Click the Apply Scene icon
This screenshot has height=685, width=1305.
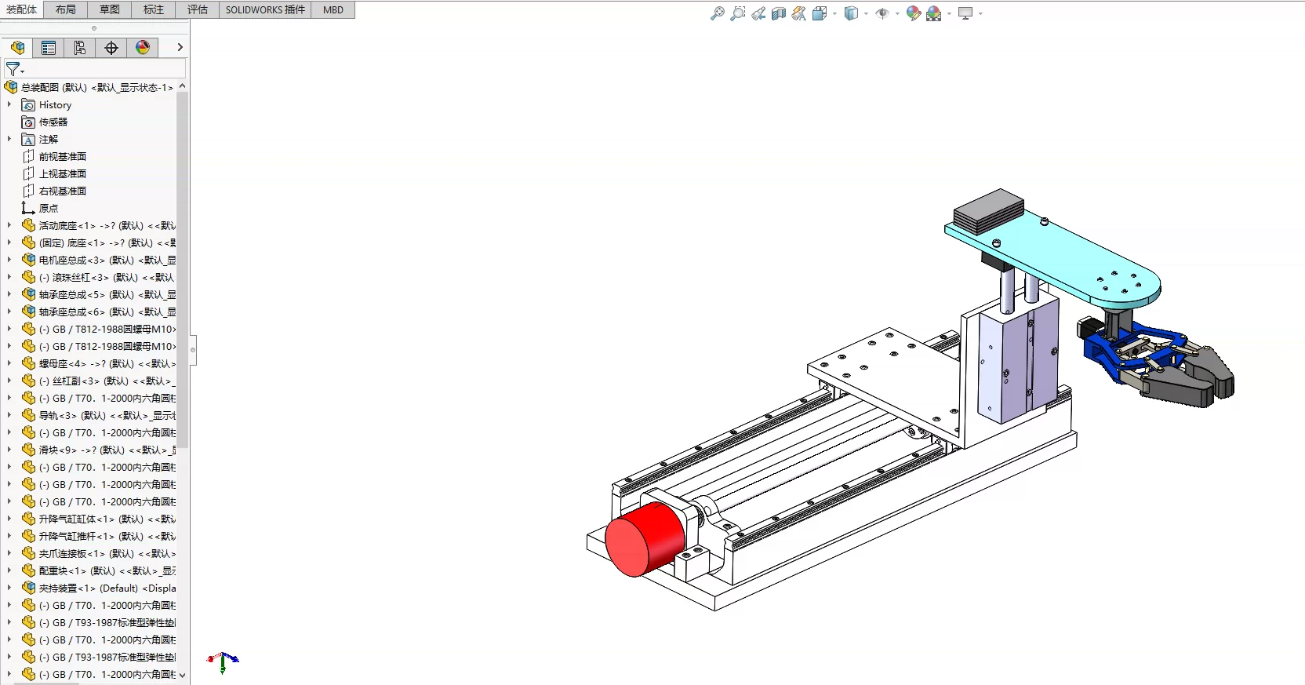tap(933, 13)
